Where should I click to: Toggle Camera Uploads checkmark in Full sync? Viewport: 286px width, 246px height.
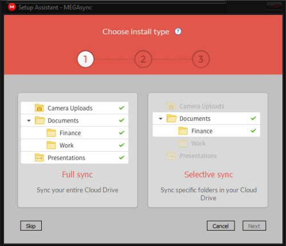click(121, 108)
